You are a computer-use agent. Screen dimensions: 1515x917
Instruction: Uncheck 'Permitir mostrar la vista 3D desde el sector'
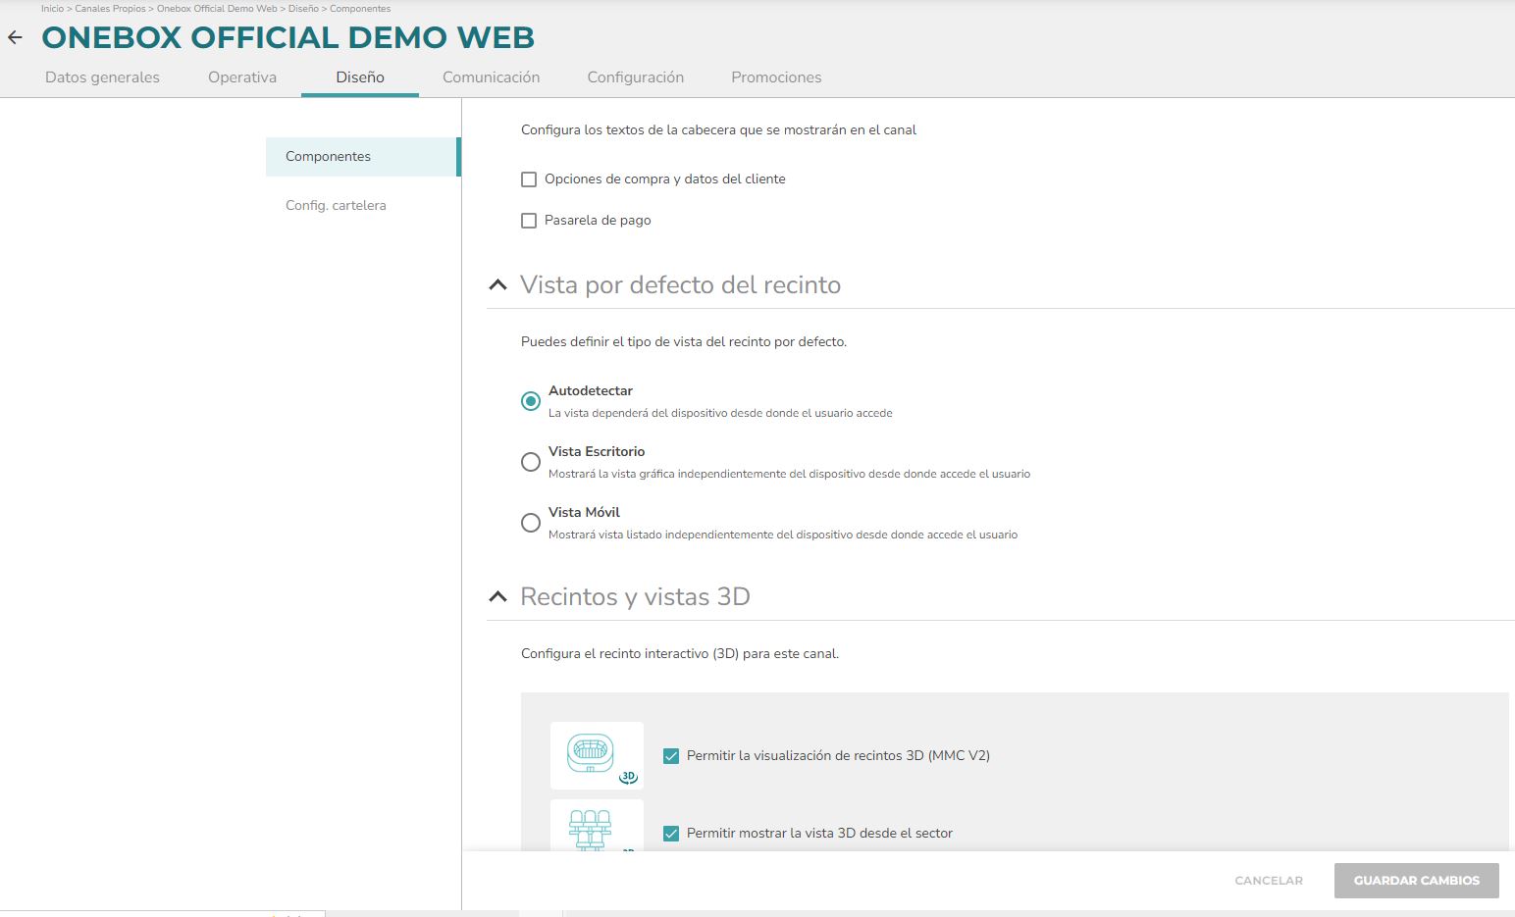671,834
